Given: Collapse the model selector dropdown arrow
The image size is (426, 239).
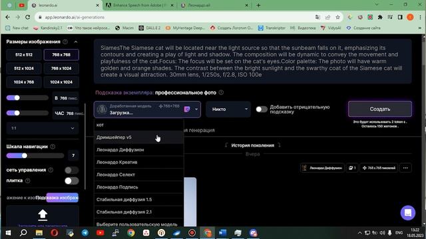Looking at the screenshot, I should pos(196,109).
